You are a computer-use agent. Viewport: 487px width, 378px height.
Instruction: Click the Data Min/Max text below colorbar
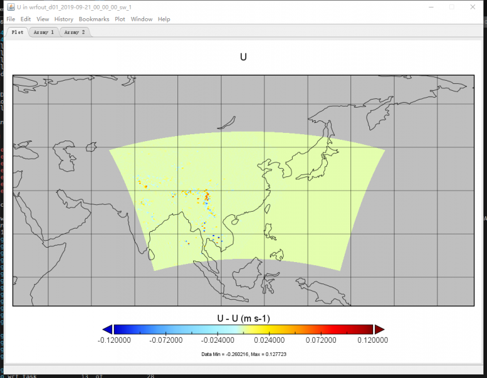tap(244, 354)
